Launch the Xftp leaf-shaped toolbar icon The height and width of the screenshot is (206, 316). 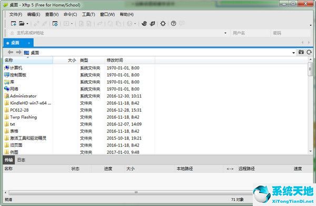pyautogui.click(x=153, y=24)
